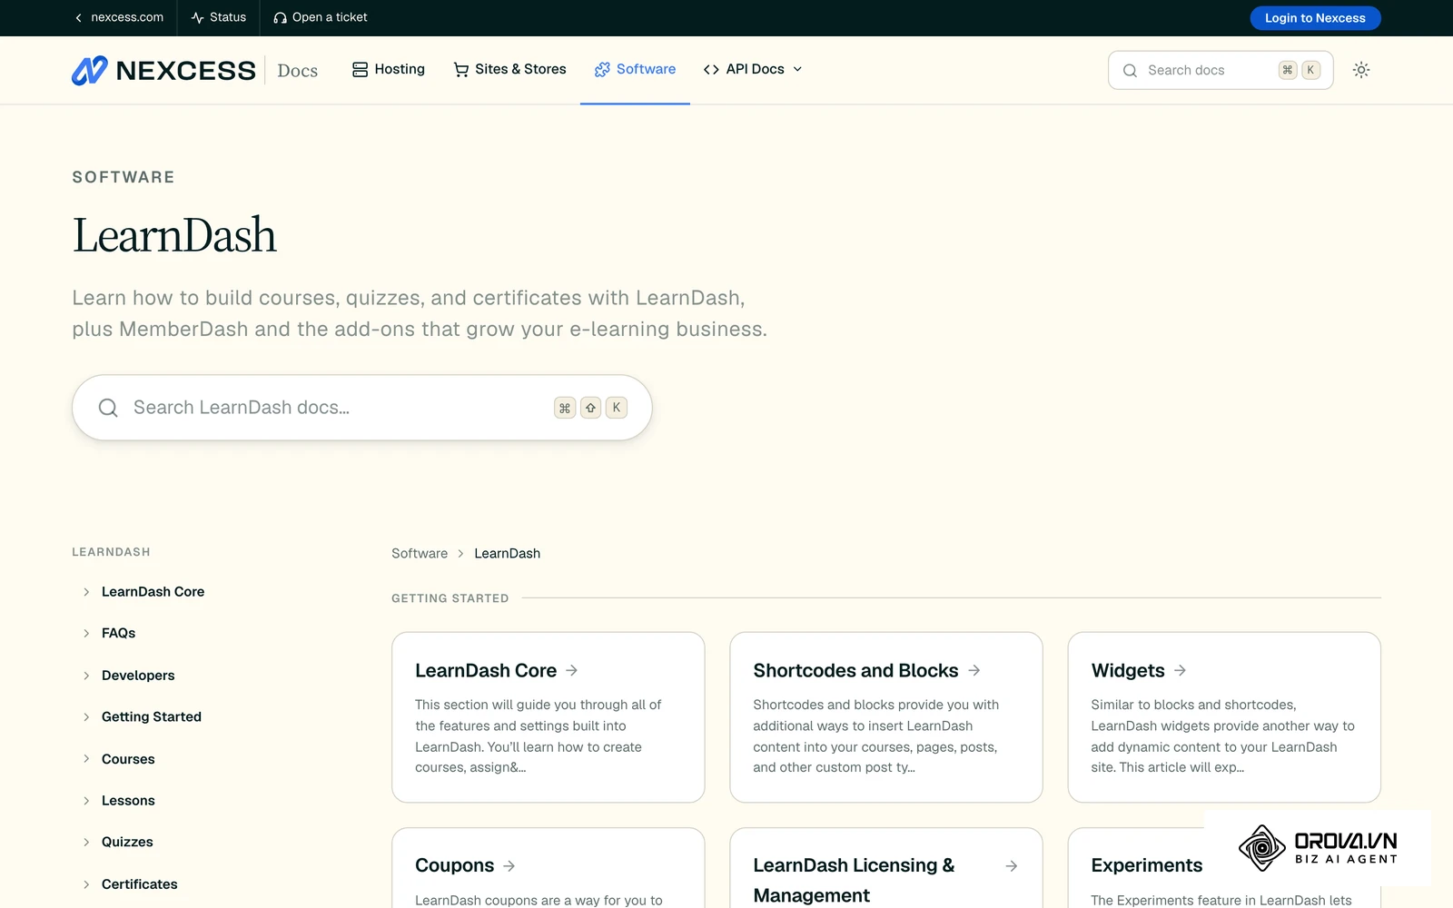Viewport: 1453px width, 908px height.
Task: Expand the Courses sidebar section
Action: tap(86, 759)
